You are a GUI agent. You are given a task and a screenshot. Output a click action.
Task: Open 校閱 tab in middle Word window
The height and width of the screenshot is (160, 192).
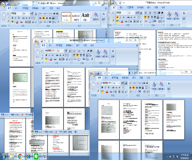click(85, 45)
